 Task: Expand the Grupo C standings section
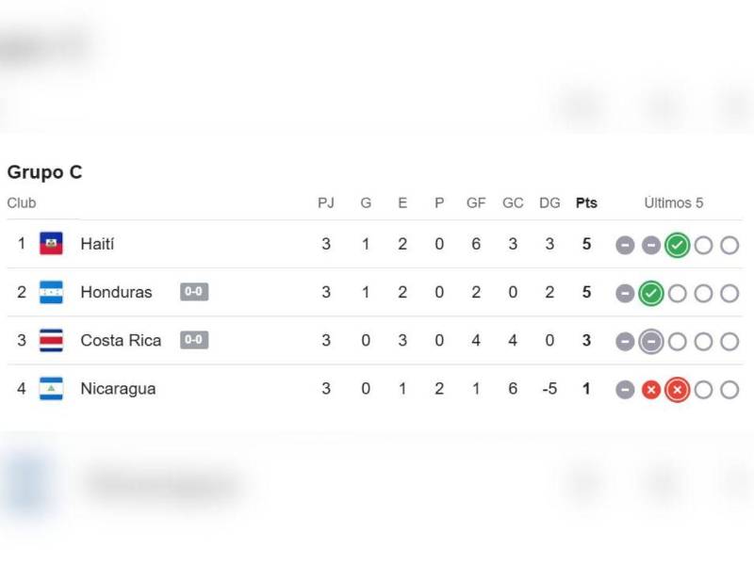pyautogui.click(x=44, y=172)
